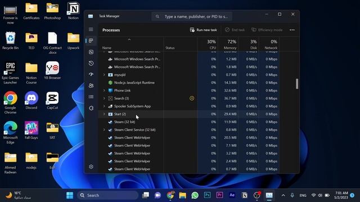
Task: Sort by the Name column header
Action: (x=107, y=48)
